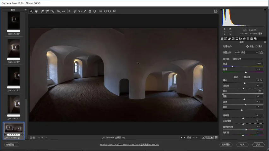Image resolution: width=269 pixels, height=151 pixels.
Task: Click the trash delete icon
Action: click(114, 11)
